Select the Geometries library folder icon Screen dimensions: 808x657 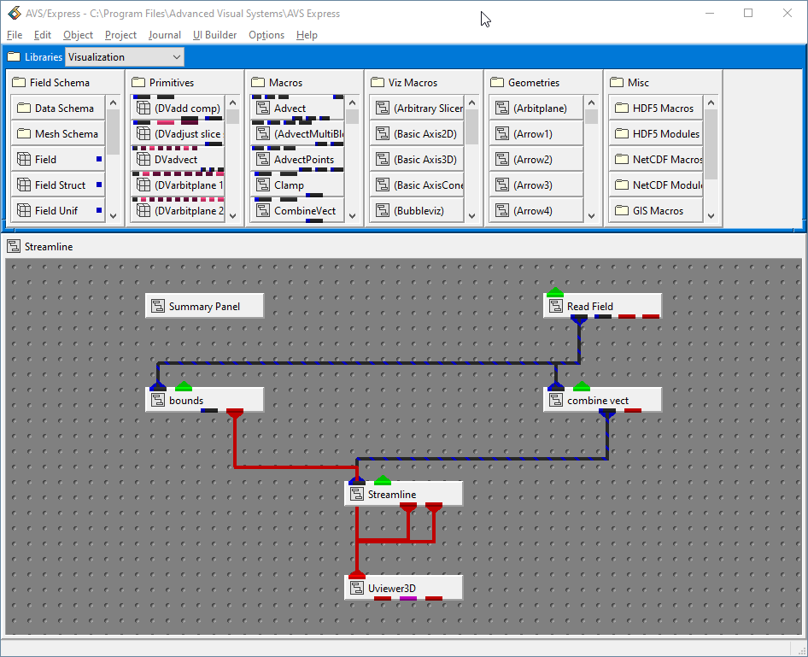497,83
